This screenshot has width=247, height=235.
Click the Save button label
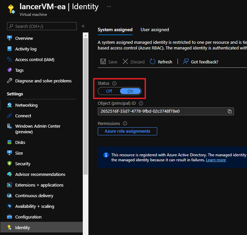pyautogui.click(x=113, y=62)
